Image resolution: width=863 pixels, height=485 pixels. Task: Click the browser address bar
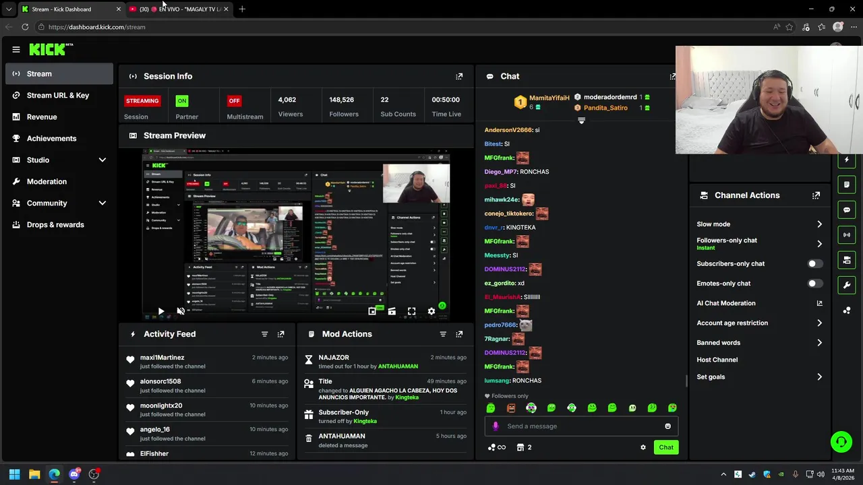coord(405,27)
